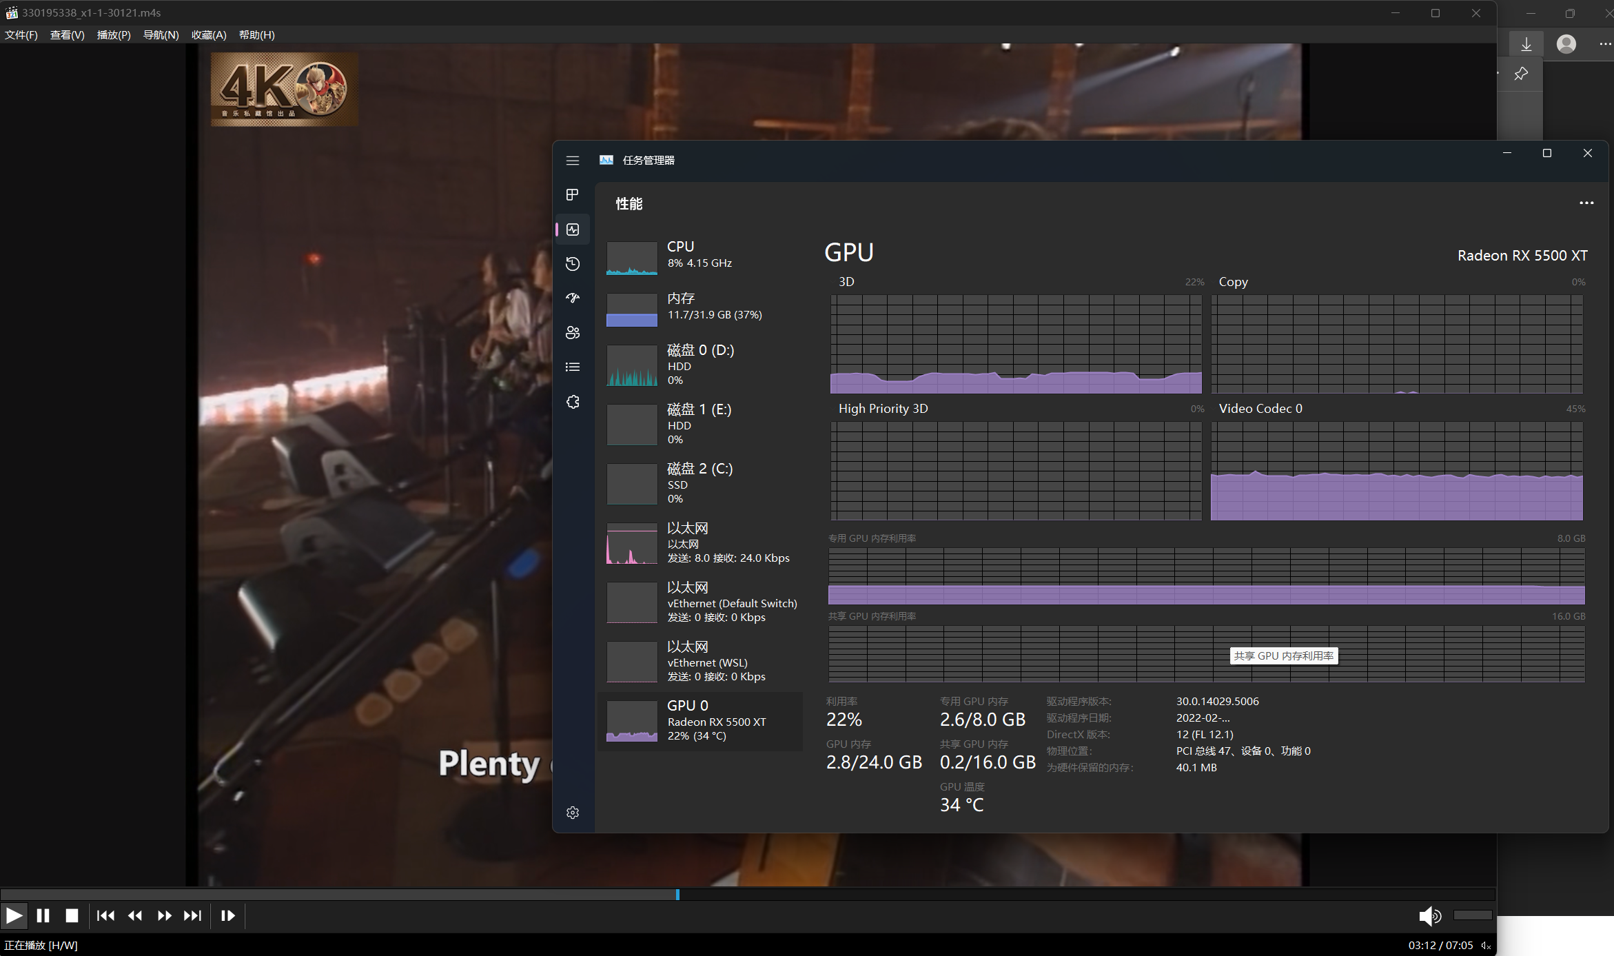Open Services page puzzle icon
The height and width of the screenshot is (956, 1614).
coord(572,401)
